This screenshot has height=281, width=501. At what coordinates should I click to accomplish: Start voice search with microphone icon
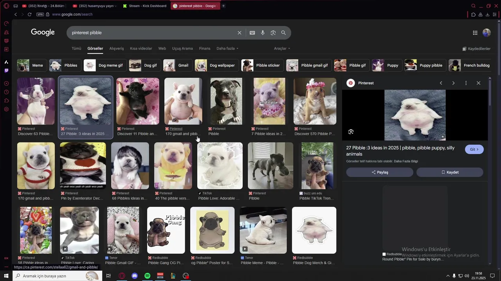[263, 33]
